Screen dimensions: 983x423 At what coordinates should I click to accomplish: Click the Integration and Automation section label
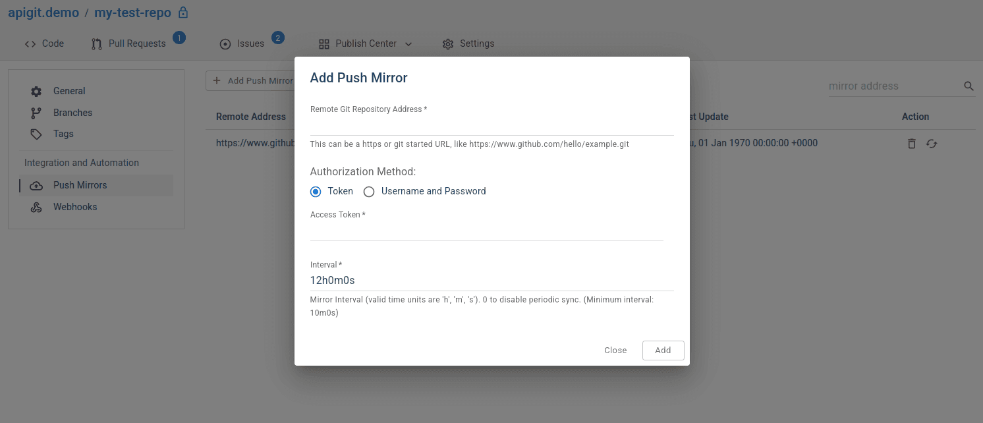(82, 163)
